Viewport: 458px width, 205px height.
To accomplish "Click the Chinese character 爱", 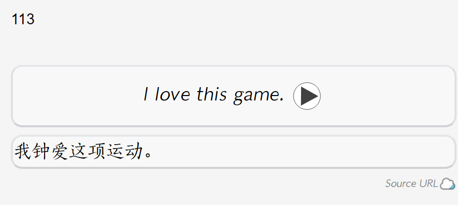I will pyautogui.click(x=59, y=151).
